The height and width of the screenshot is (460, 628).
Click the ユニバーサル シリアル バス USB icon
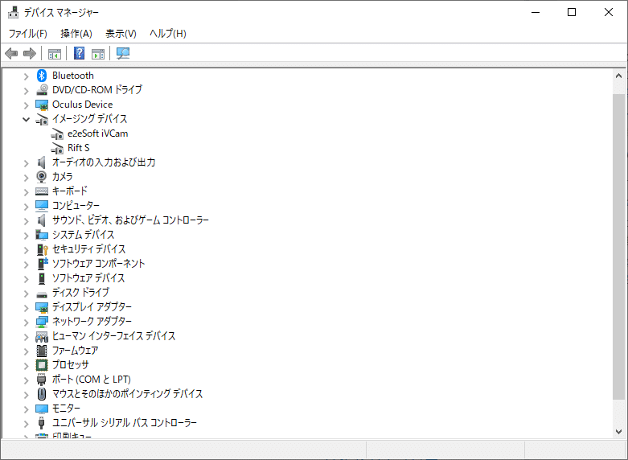(x=41, y=423)
